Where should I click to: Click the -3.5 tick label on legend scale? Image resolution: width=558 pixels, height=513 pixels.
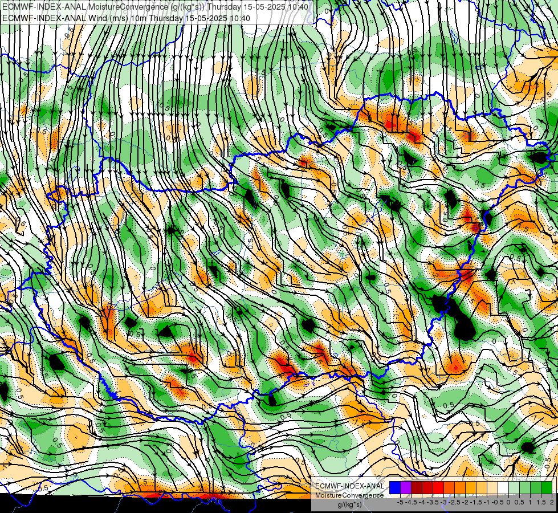tap(433, 502)
